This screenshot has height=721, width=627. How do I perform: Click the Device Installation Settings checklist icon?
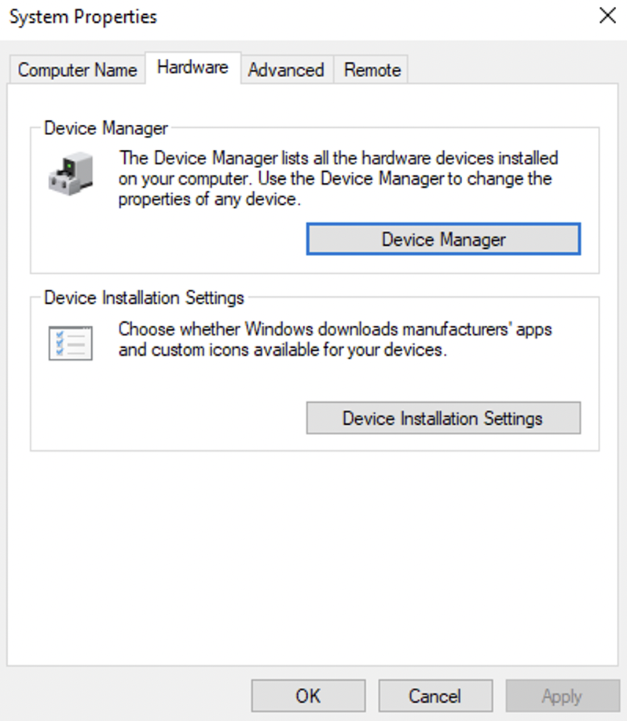(x=71, y=342)
